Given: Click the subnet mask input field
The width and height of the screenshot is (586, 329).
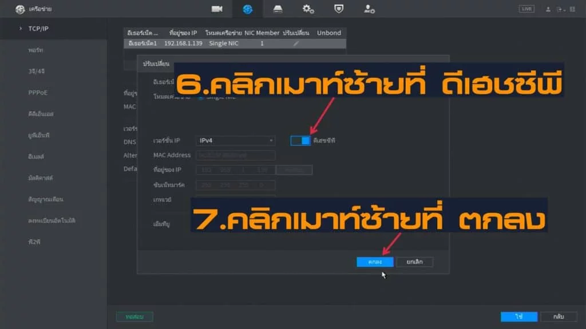Looking at the screenshot, I should click(x=235, y=185).
